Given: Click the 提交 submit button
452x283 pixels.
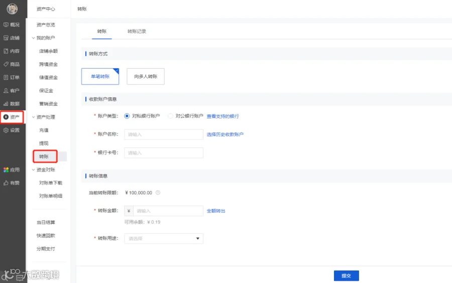Looking at the screenshot, I should [346, 275].
